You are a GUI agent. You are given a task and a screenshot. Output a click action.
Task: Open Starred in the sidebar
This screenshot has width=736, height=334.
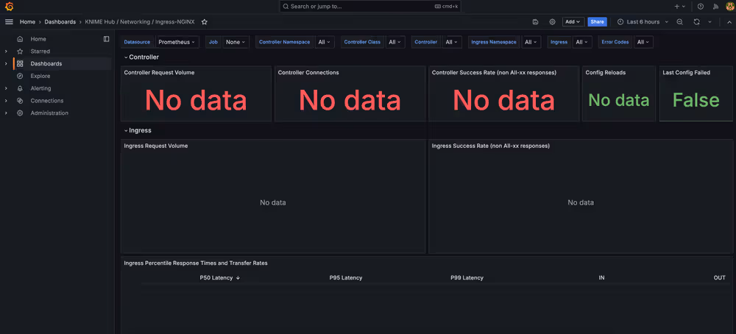pyautogui.click(x=40, y=51)
